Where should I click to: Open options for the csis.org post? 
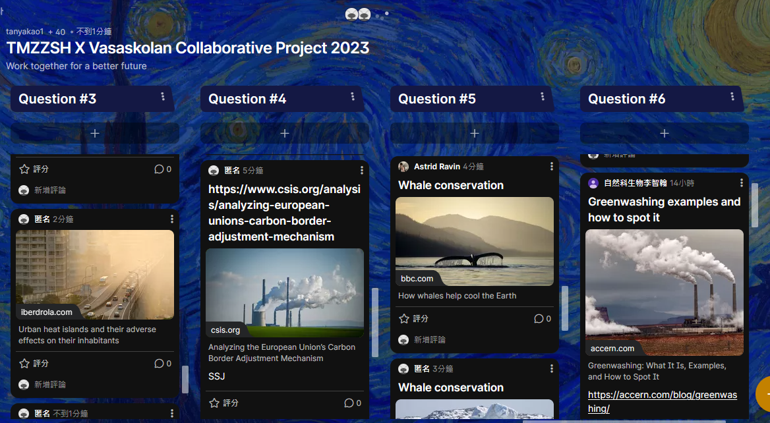(x=362, y=171)
